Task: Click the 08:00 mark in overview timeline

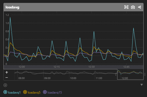Action: [x=21, y=78]
